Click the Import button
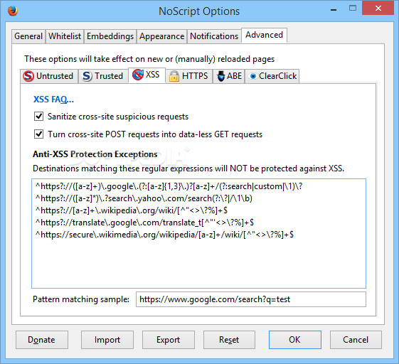399x364 pixels. (107, 340)
